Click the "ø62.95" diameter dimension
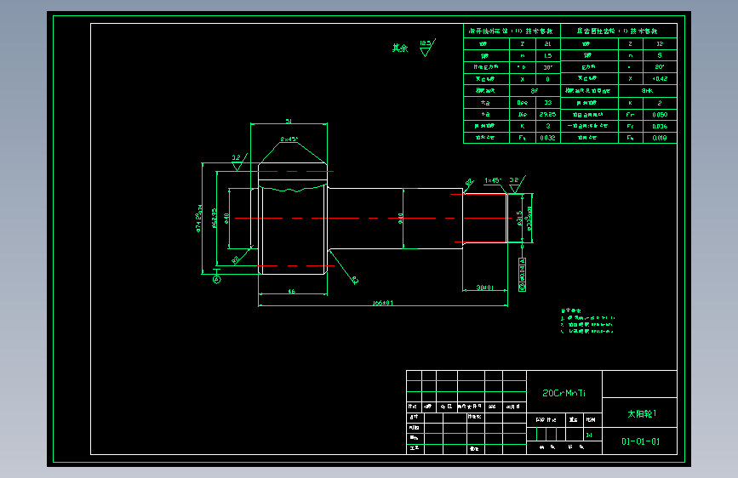Screen dimensions: 738x478 pyautogui.click(x=215, y=219)
